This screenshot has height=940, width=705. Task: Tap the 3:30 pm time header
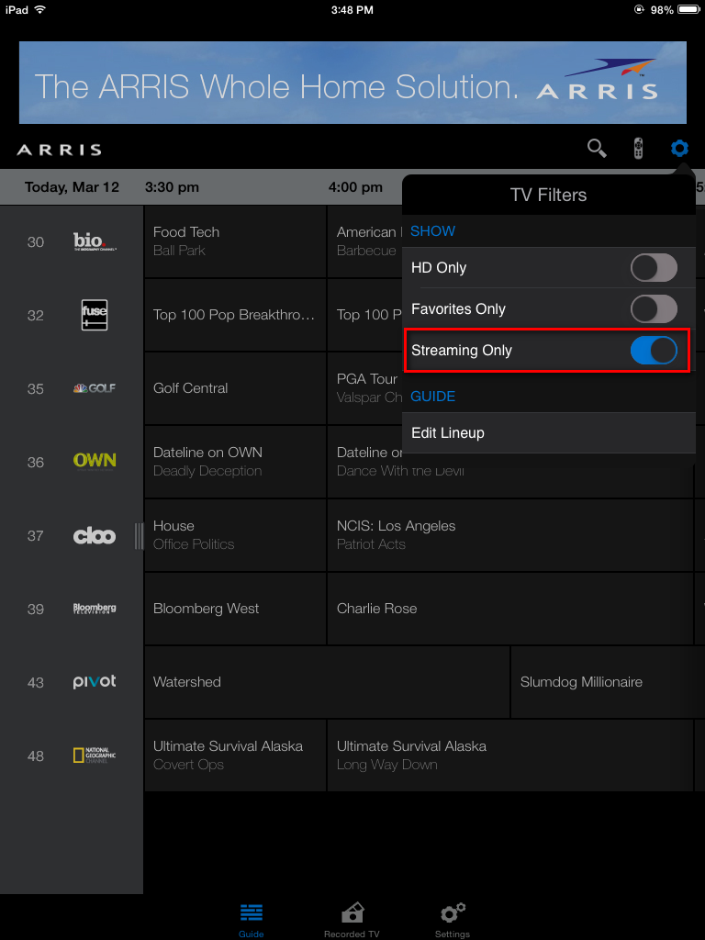(x=172, y=187)
